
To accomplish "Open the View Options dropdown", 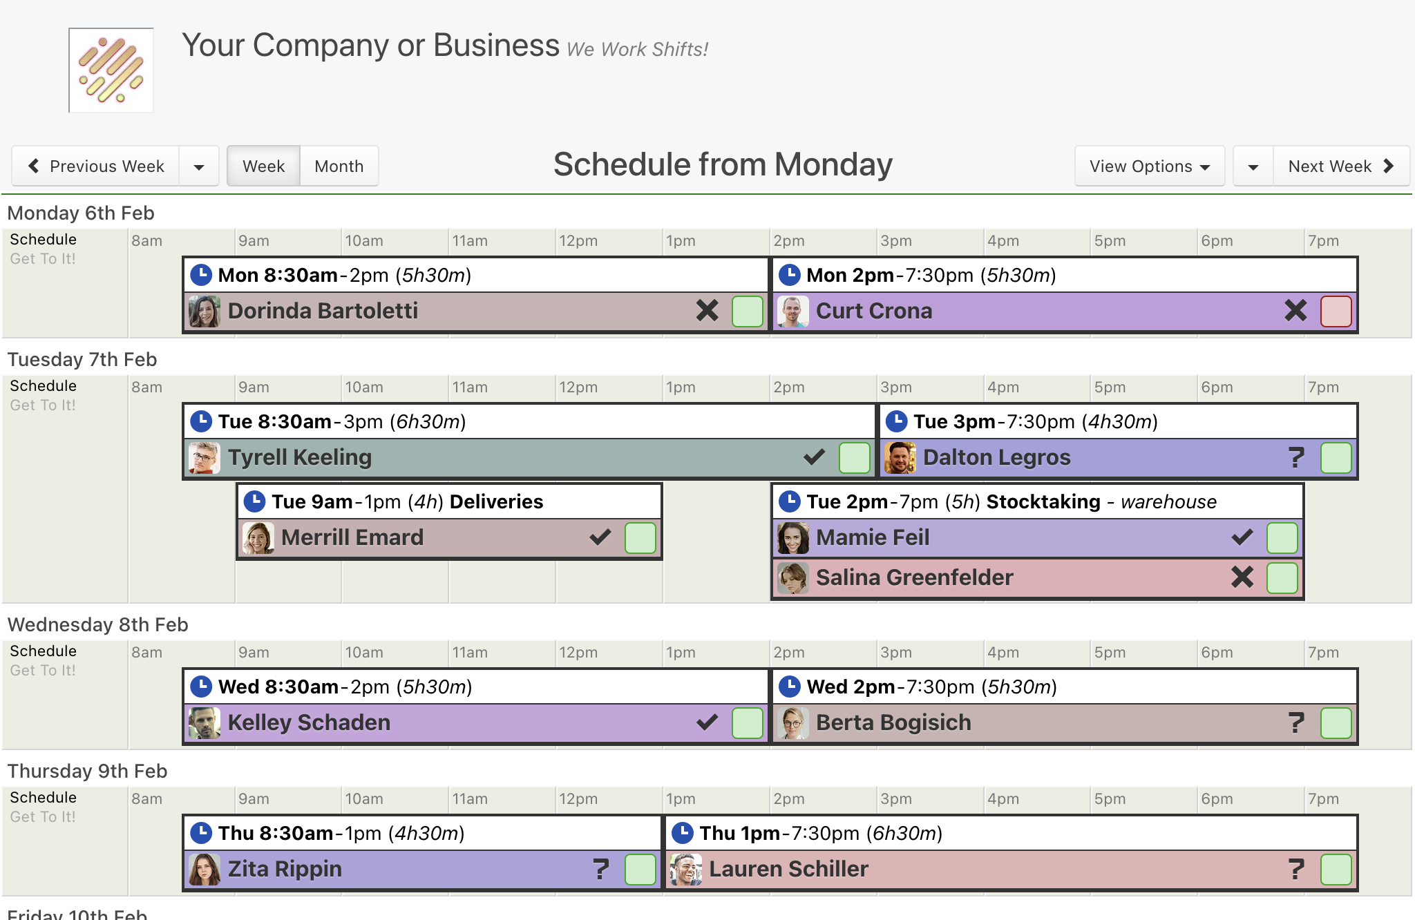I will [1150, 166].
